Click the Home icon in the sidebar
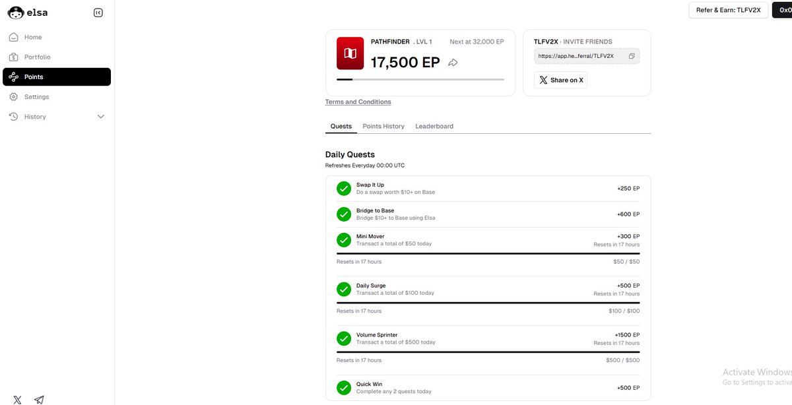The image size is (792, 405). (x=14, y=37)
